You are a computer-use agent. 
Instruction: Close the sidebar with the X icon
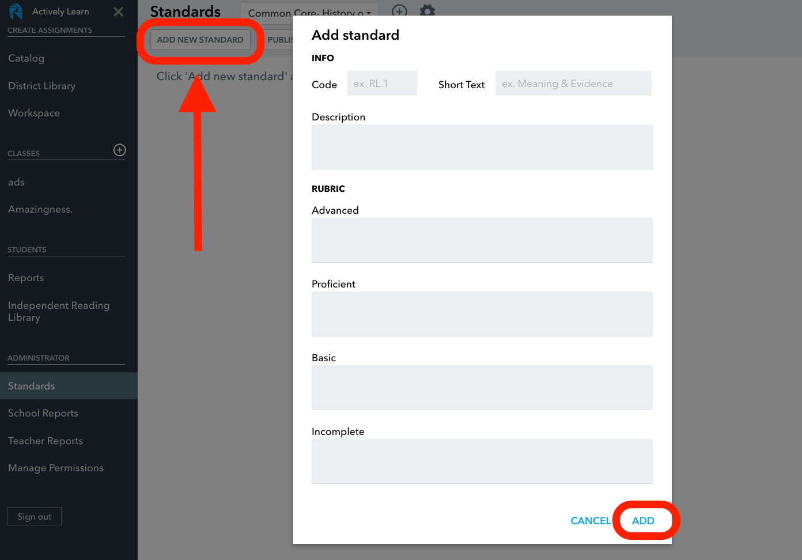(x=118, y=12)
